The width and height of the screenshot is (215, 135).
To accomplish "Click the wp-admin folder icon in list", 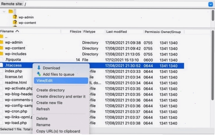I will coord(2,42).
